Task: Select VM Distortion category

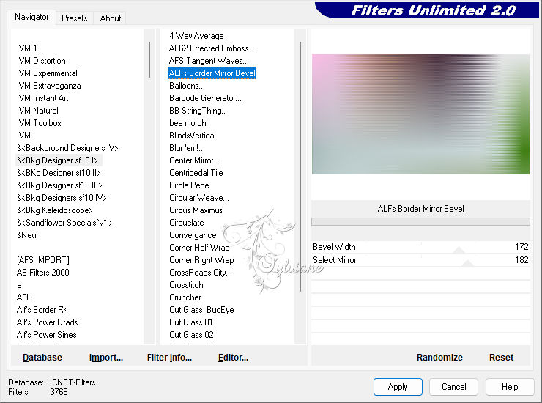Action: 42,61
